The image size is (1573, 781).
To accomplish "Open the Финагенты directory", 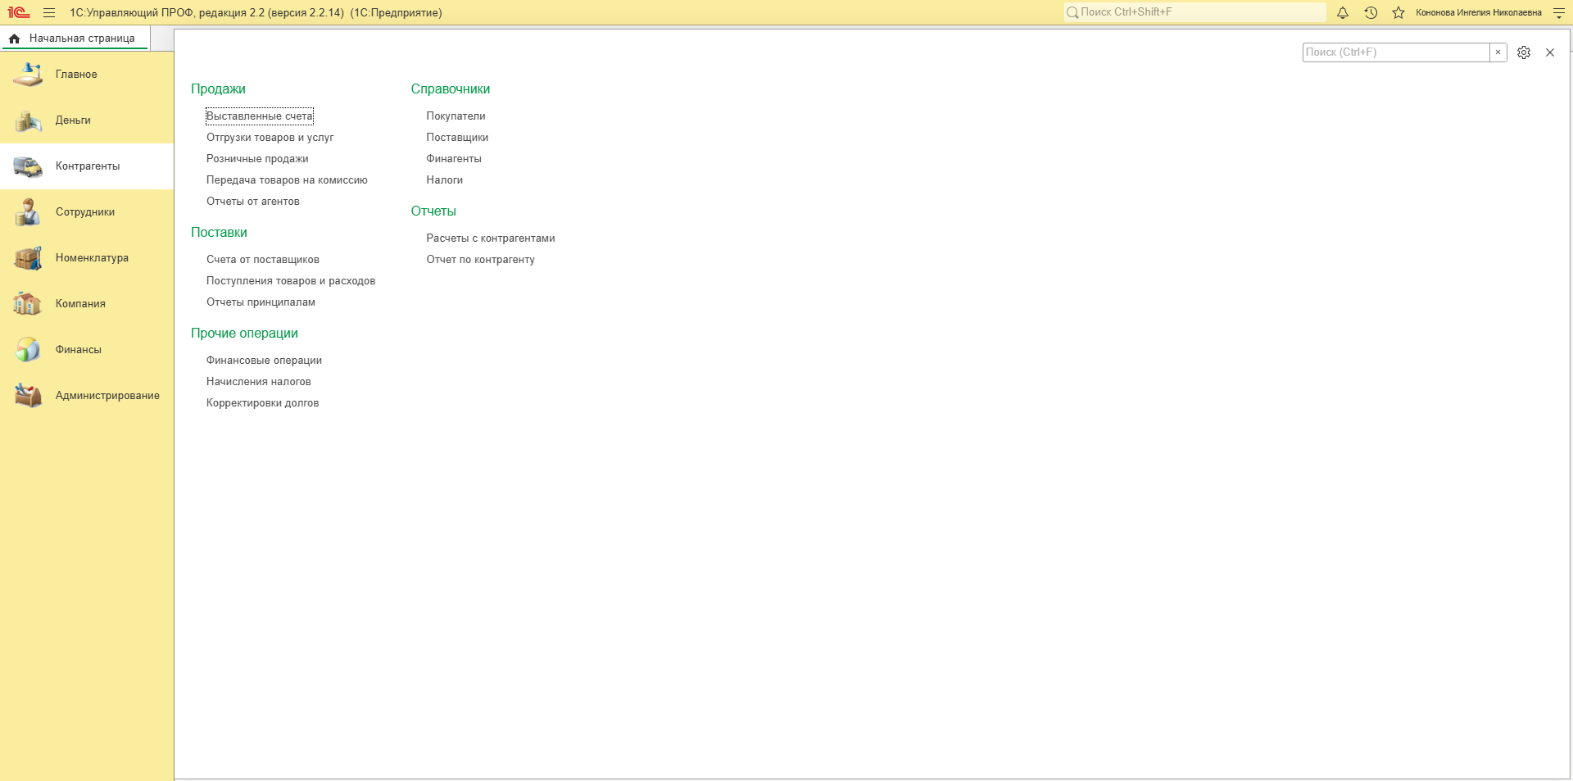I will (x=454, y=159).
